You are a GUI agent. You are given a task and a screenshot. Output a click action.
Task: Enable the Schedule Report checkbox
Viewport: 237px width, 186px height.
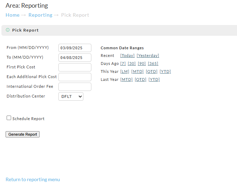[9, 118]
